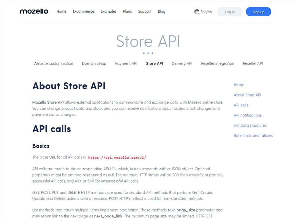297x221 pixels.
Task: Click the bold Mozello Store API text
Action: coord(48,102)
